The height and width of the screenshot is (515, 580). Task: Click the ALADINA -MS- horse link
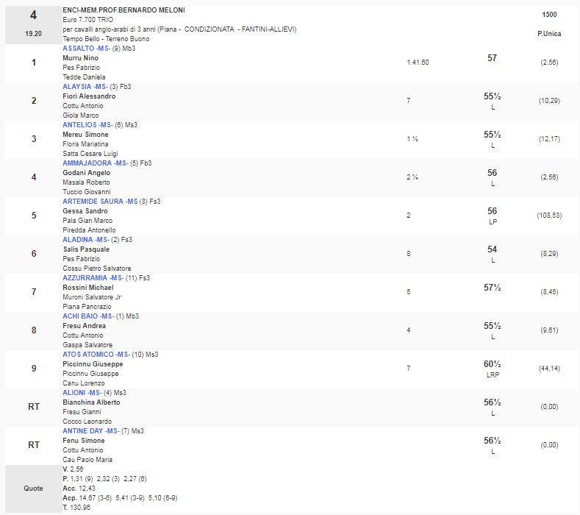(x=86, y=240)
